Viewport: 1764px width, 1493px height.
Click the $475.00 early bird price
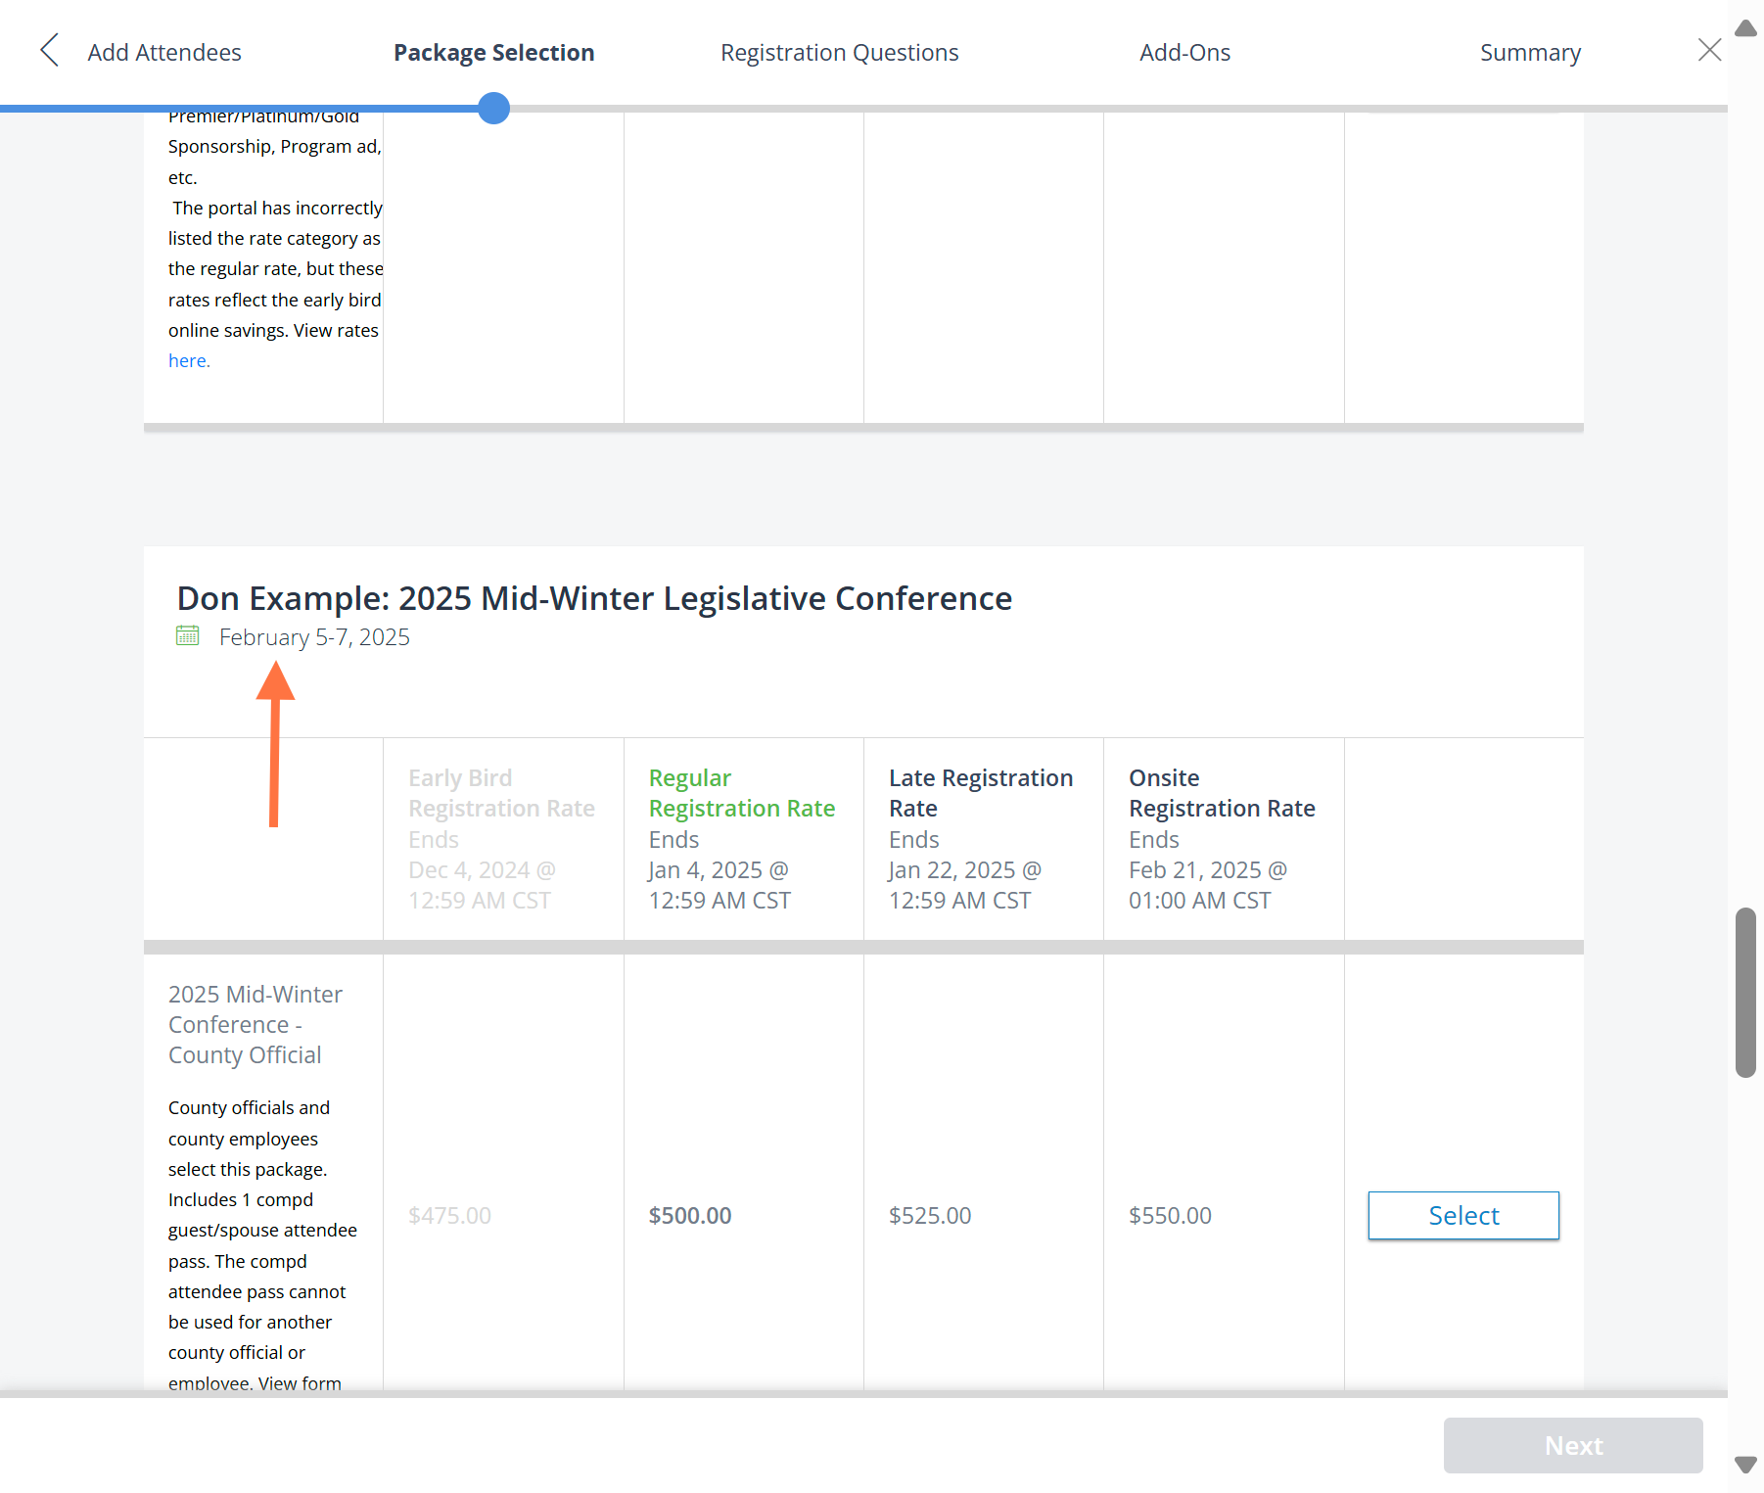coord(449,1215)
